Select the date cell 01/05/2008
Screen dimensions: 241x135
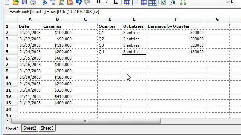point(30,58)
